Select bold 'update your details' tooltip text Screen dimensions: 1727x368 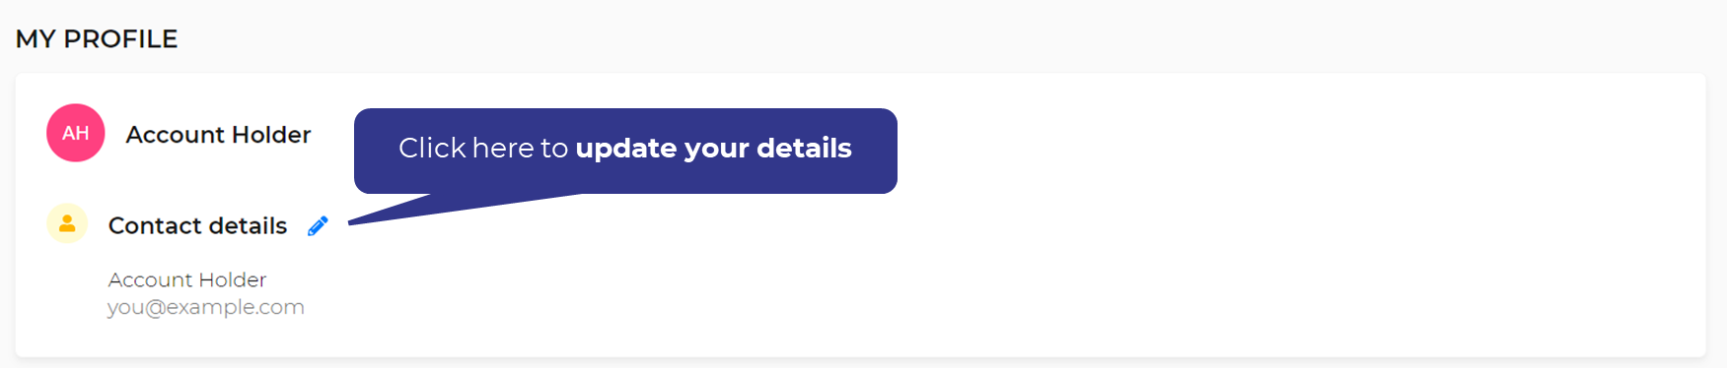coord(713,148)
